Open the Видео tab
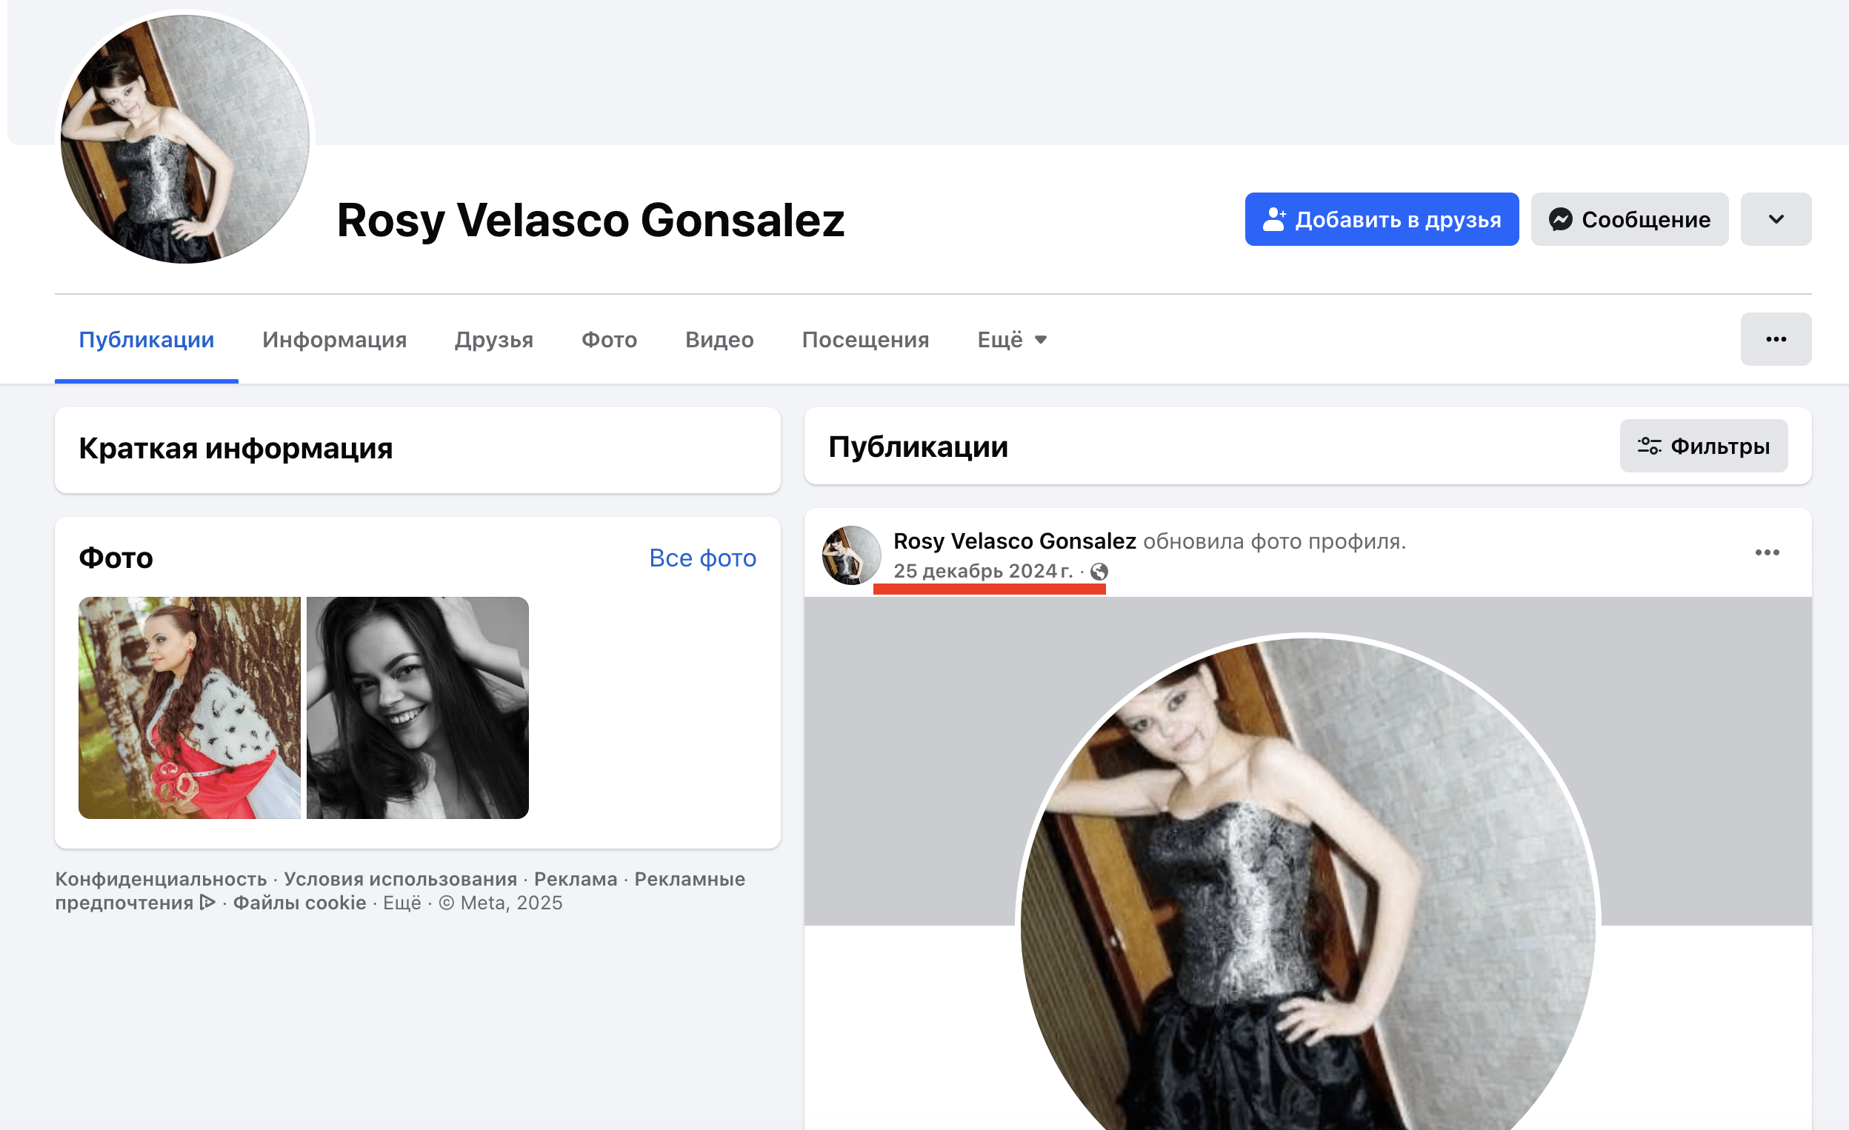 pyautogui.click(x=719, y=339)
